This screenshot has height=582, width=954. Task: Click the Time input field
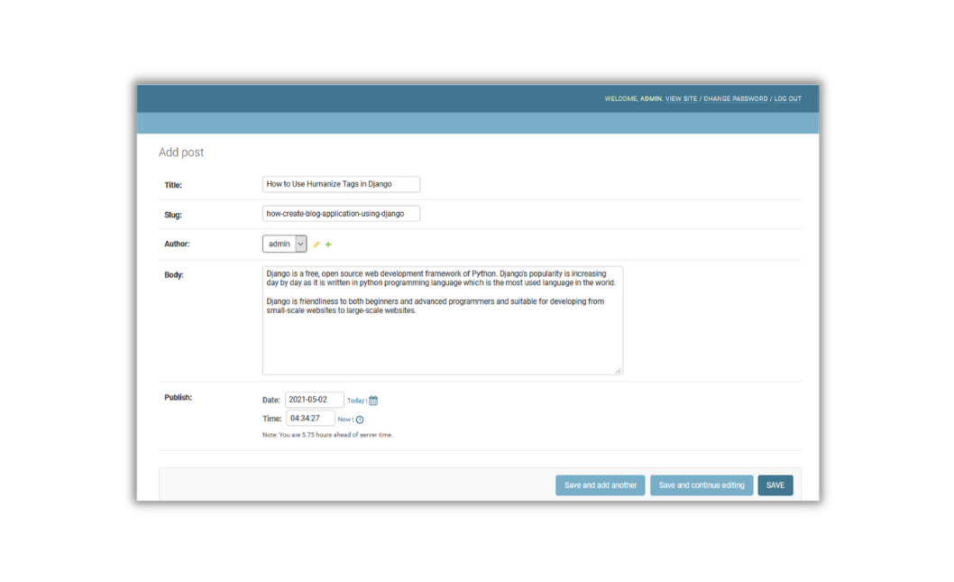click(310, 419)
